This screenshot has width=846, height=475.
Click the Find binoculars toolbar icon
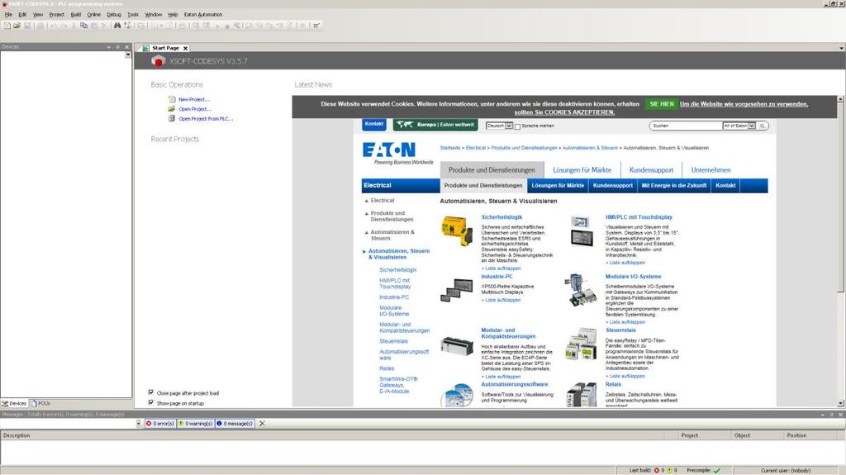click(117, 26)
